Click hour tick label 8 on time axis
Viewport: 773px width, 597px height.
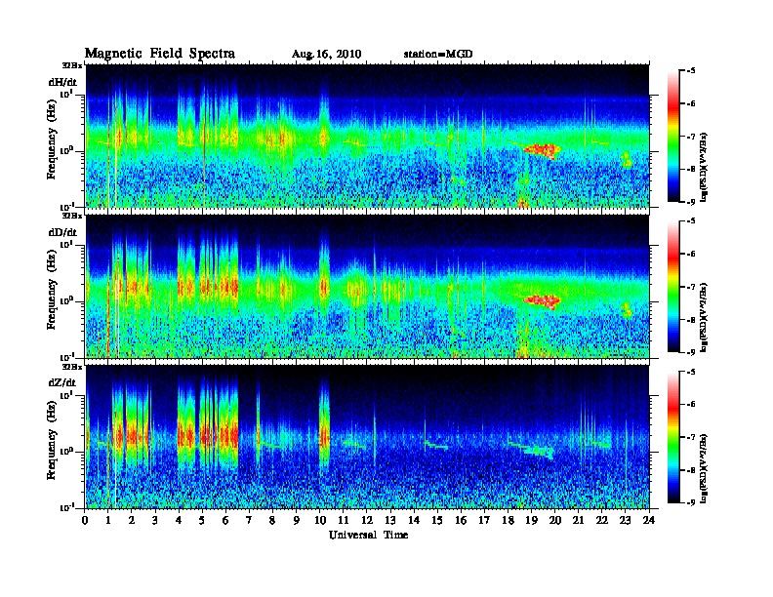point(272,521)
